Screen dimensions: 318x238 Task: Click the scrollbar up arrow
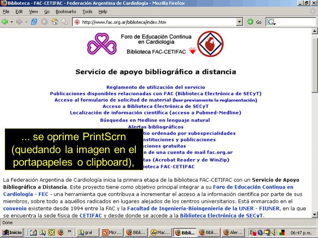315,31
